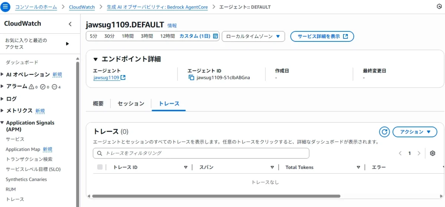Image resolution: width=445 pixels, height=207 pixels.
Task: Open the アクション dropdown menu
Action: pyautogui.click(x=415, y=132)
